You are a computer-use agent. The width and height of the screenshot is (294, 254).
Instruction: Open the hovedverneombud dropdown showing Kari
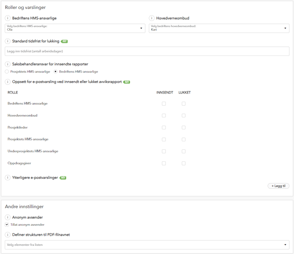[219, 28]
